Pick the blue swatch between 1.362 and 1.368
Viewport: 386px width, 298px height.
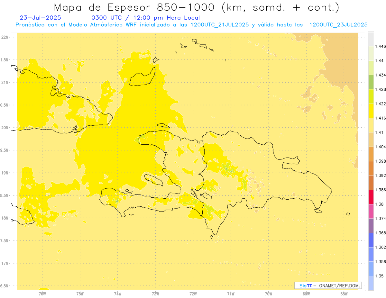(x=371, y=240)
